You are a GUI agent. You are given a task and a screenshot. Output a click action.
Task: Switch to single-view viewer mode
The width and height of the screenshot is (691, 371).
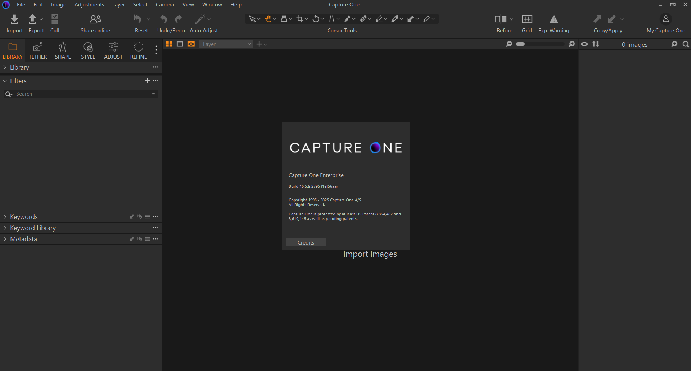tap(180, 44)
